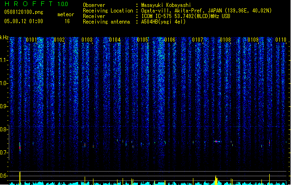Click the 0109 time marker

[x=253, y=40]
